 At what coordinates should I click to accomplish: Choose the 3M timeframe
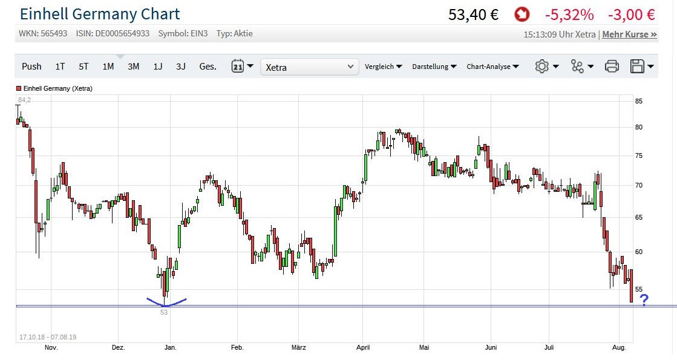pos(133,67)
